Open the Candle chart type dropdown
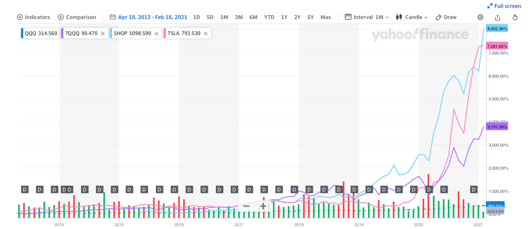The width and height of the screenshot is (528, 229). pyautogui.click(x=411, y=17)
